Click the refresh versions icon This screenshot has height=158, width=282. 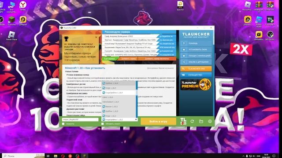tap(192, 121)
